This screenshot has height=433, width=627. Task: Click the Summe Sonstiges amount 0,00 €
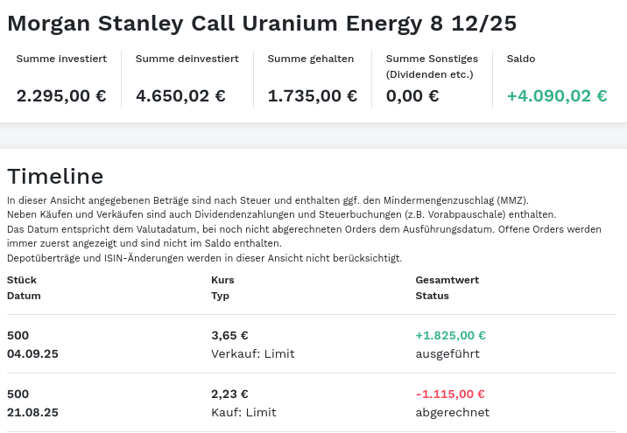click(412, 96)
